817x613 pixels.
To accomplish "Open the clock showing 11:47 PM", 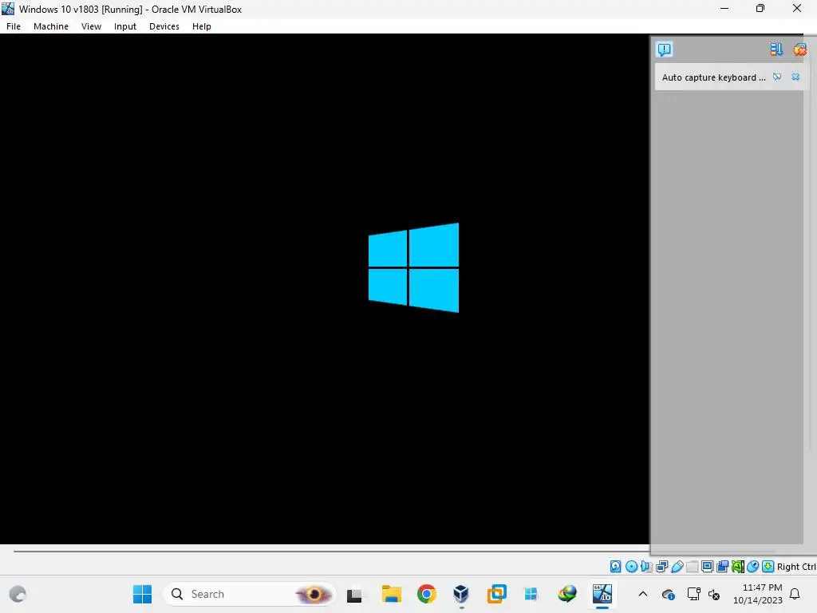I will pos(758,594).
